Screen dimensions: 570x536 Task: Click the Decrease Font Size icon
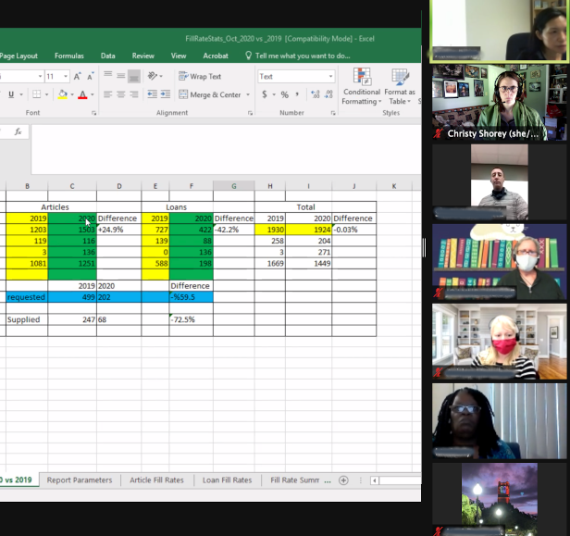(x=90, y=76)
